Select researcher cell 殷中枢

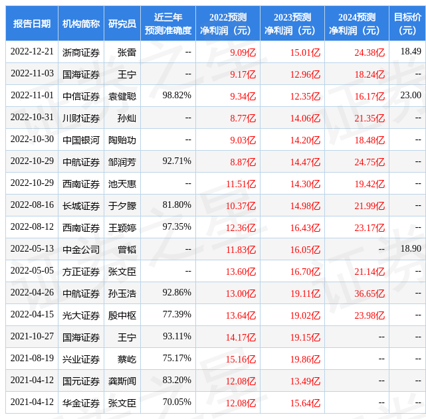point(122,315)
